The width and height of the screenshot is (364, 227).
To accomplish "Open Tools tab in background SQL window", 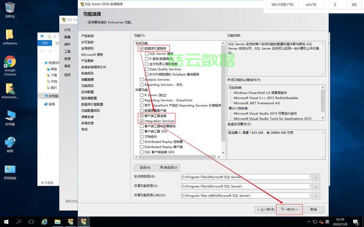I will coord(67,51).
